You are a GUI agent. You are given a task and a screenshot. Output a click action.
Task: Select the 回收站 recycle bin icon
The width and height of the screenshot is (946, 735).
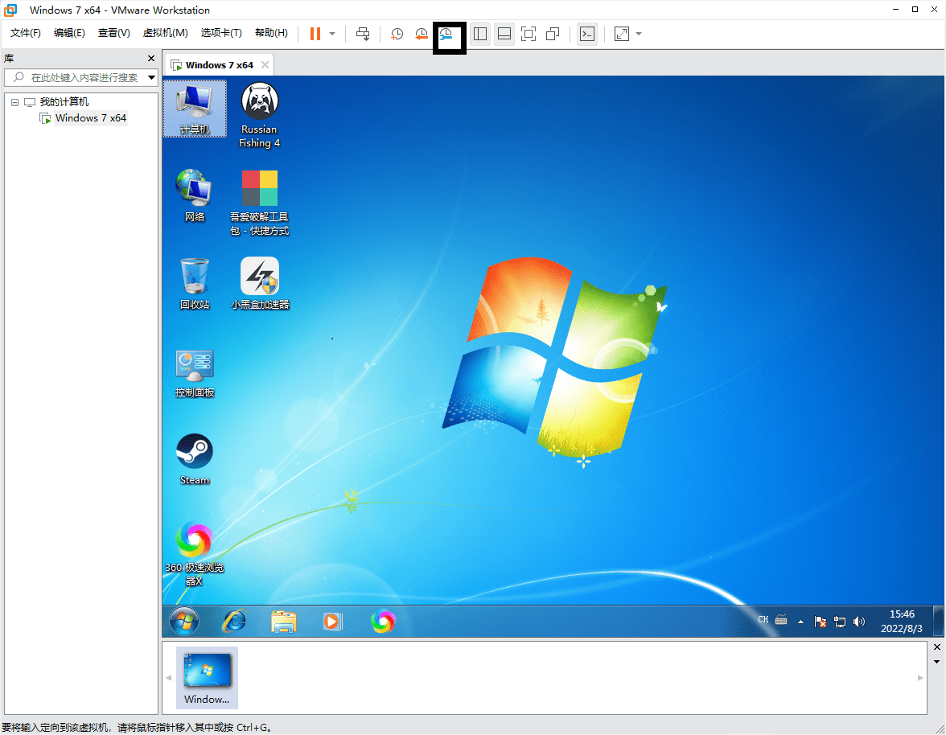[x=195, y=283]
